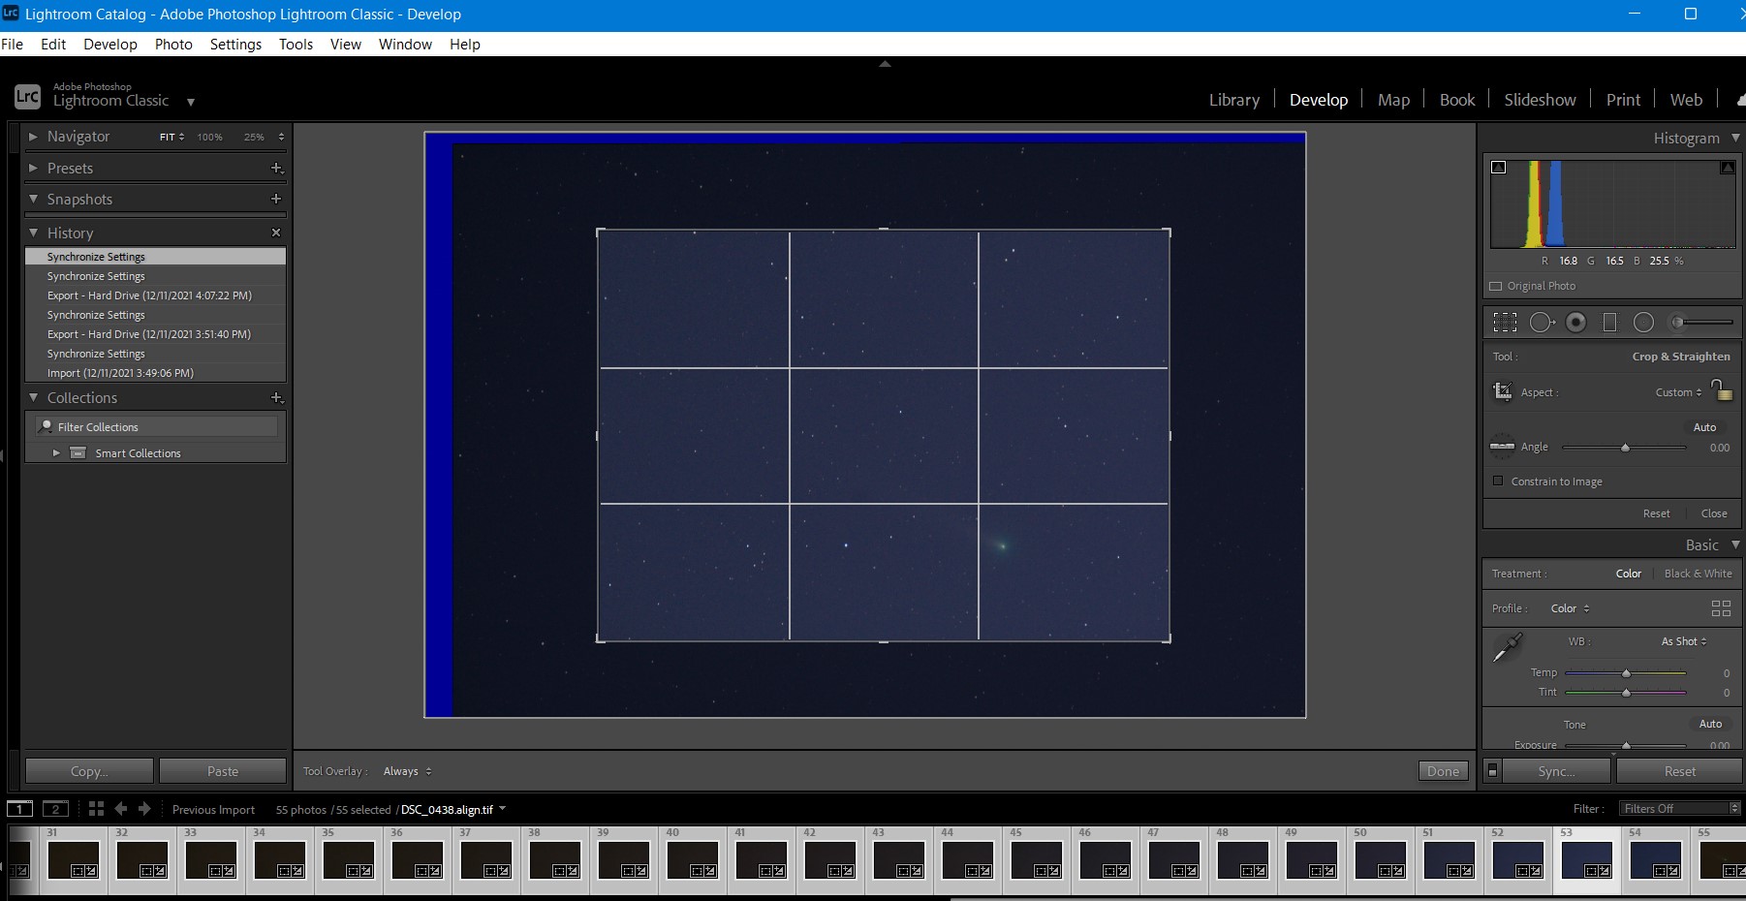
Task: Pick the Straighten level tool
Action: pyautogui.click(x=1502, y=446)
